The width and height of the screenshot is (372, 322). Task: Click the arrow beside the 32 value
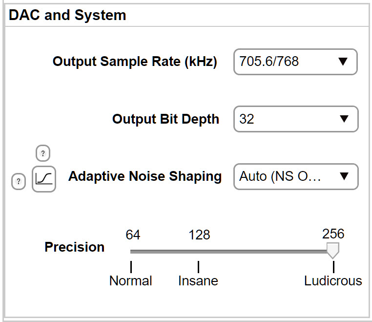point(344,119)
